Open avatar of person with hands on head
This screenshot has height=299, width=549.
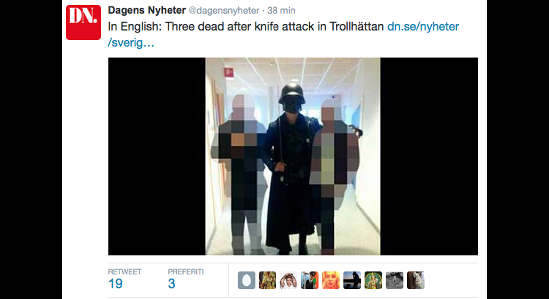click(x=289, y=280)
